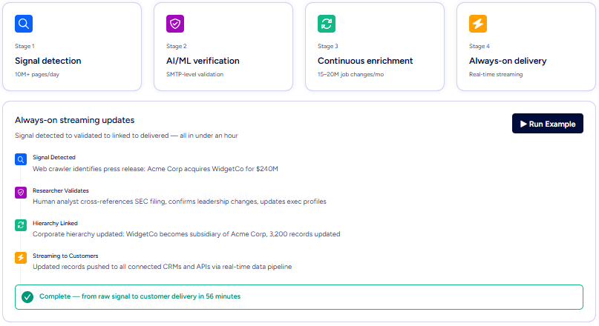Click the Signal Detected step title
Screen dimensions: 599x326
point(54,157)
